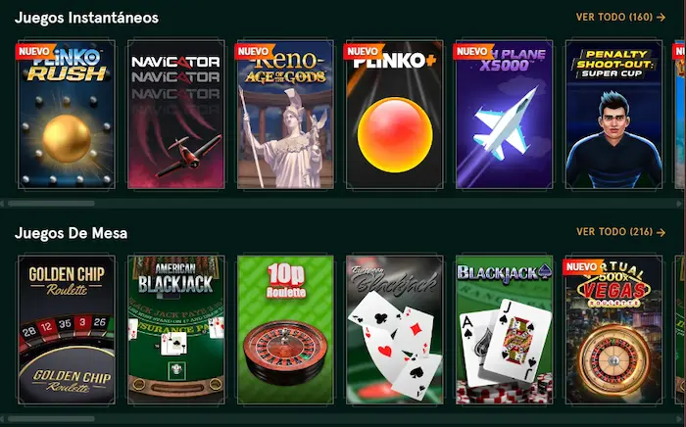
Task: Open the 10p Roulette game
Action: 285,330
